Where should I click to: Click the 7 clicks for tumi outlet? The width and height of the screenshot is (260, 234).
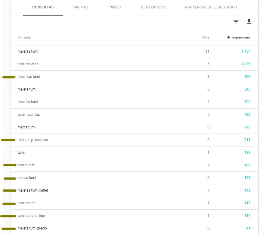208,165
